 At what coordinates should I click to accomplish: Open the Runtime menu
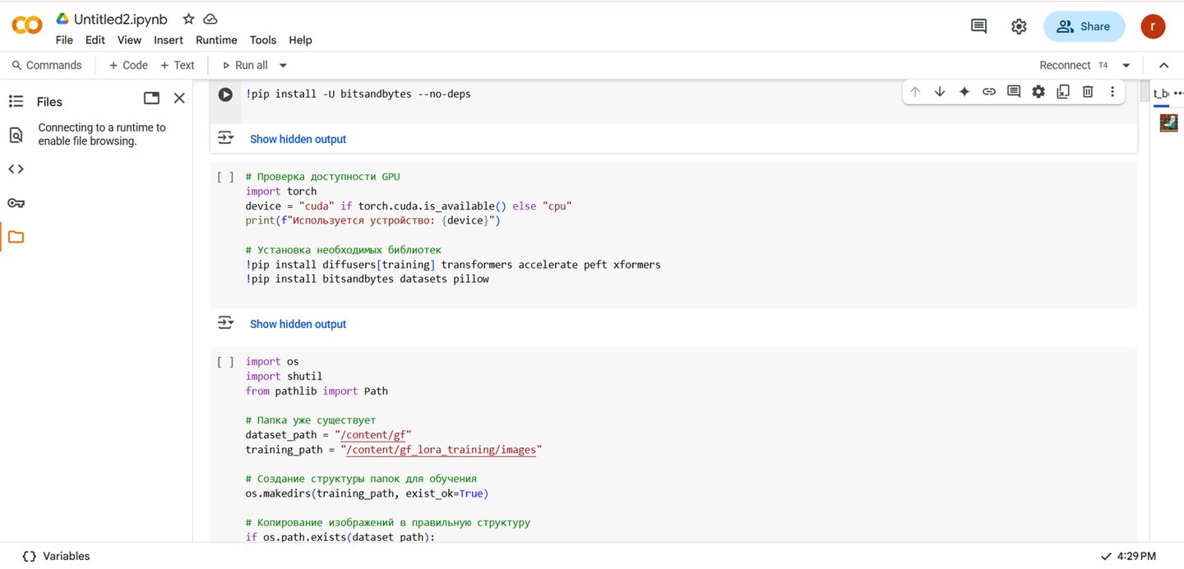tap(216, 40)
